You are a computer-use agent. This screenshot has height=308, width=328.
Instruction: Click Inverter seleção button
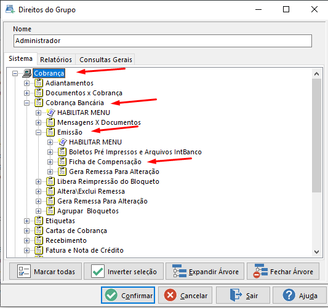click(x=124, y=271)
